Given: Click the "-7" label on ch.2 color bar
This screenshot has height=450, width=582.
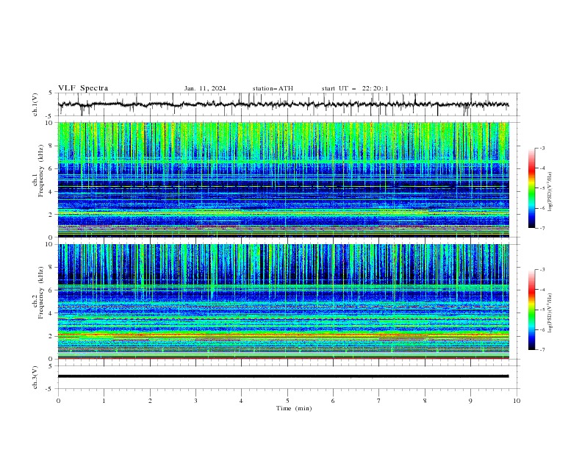Looking at the screenshot, I should click(542, 349).
